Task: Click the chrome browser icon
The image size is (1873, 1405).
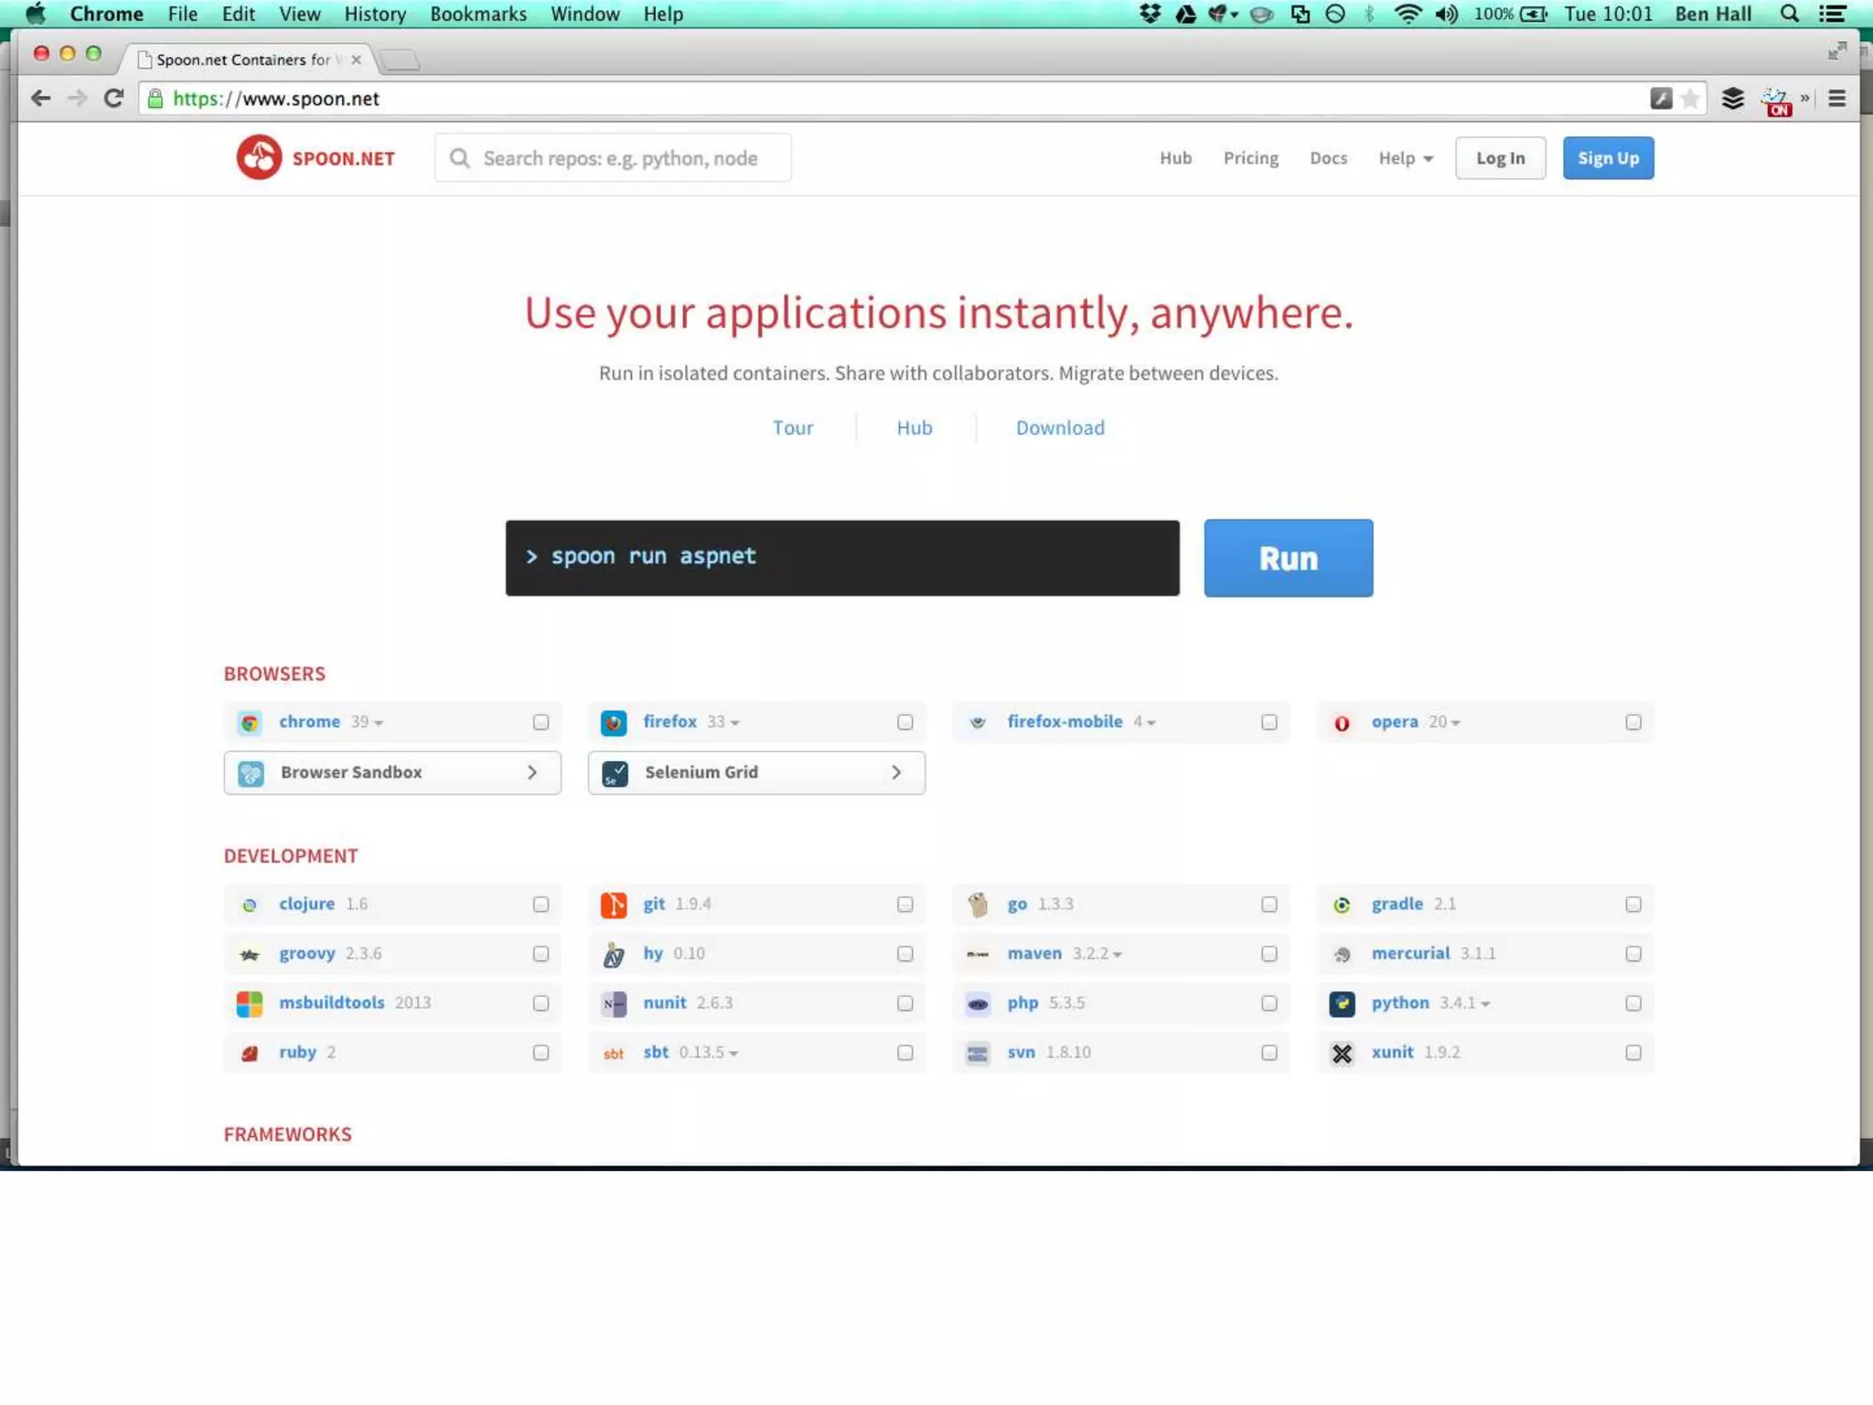Action: click(x=250, y=723)
